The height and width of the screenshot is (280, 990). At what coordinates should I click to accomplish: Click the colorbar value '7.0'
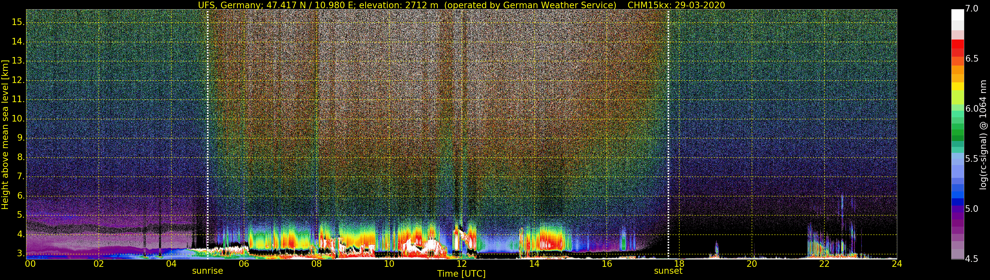972,9
